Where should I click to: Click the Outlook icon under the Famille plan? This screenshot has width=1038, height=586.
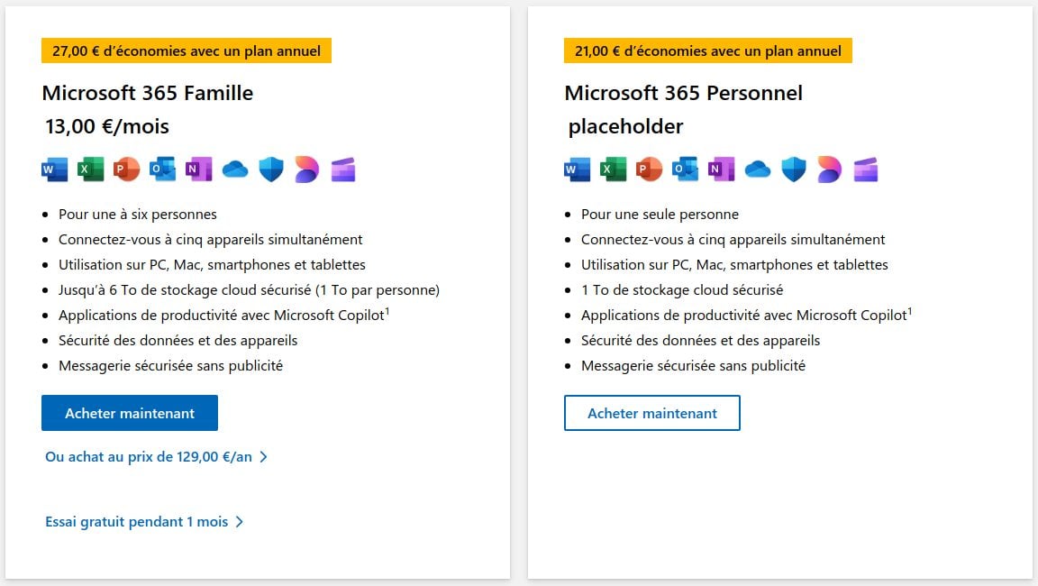tap(163, 169)
